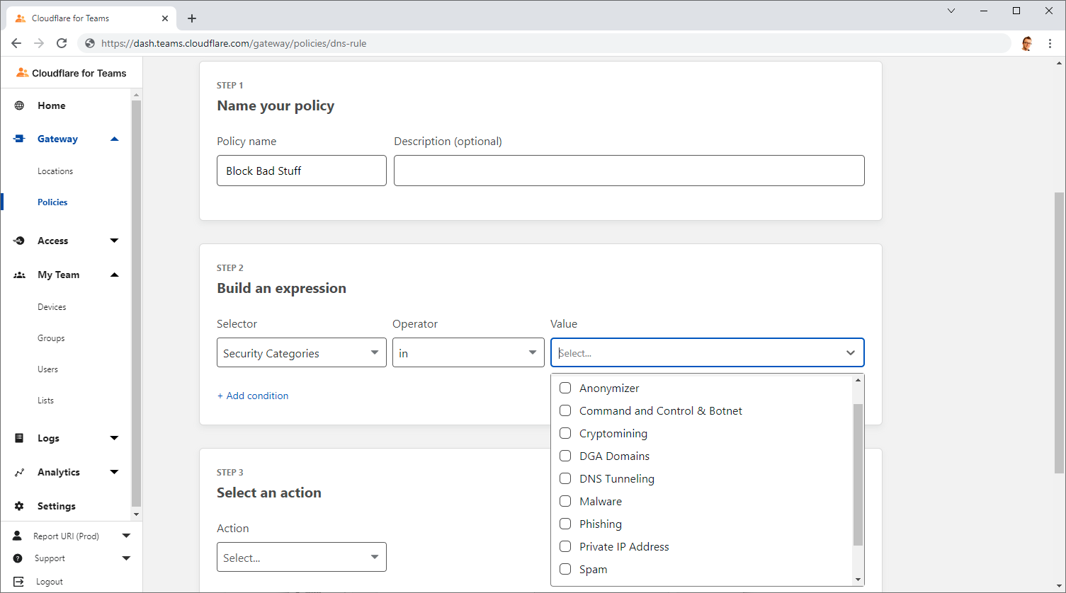Open the Devices page under My Team
The height and width of the screenshot is (593, 1066).
pos(52,307)
